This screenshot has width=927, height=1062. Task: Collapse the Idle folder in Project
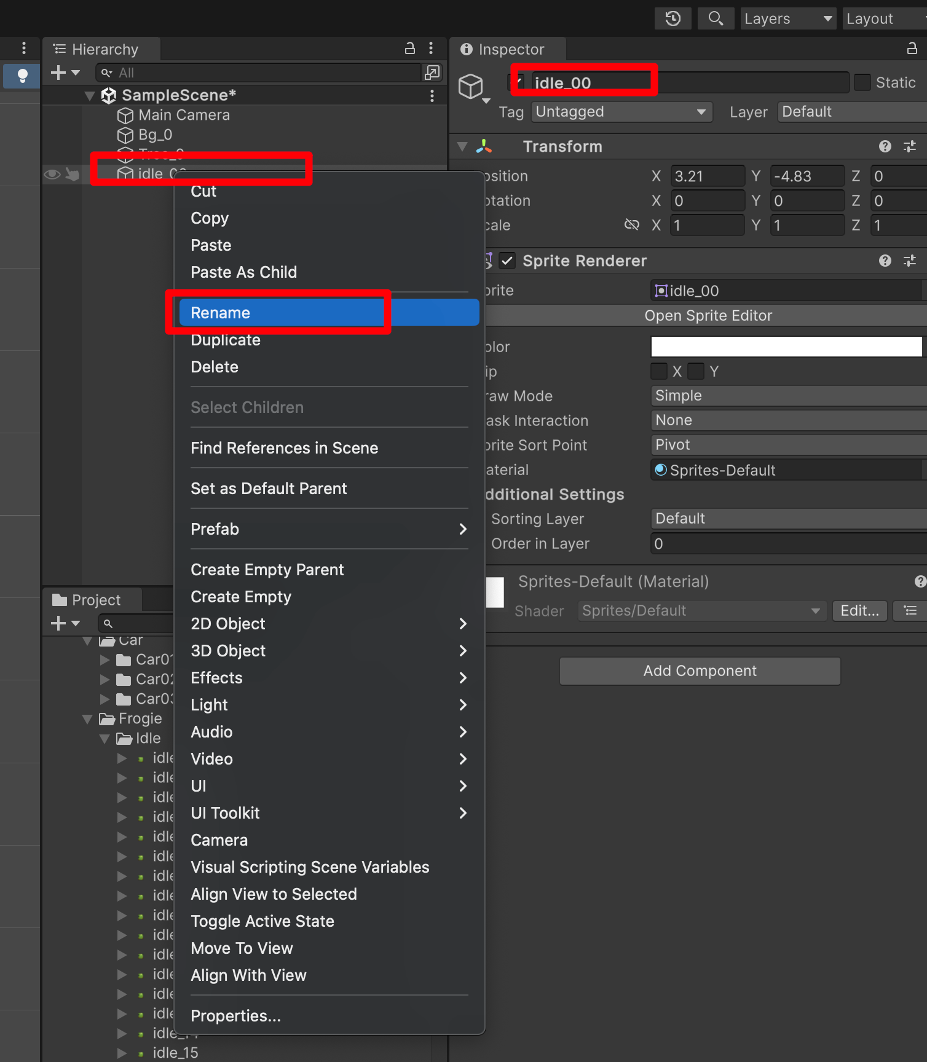(105, 739)
